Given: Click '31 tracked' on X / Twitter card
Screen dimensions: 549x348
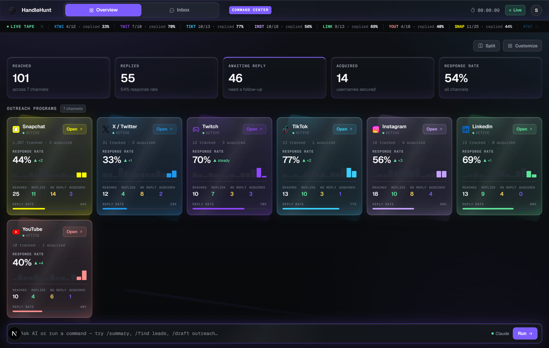Looking at the screenshot, I should coord(114,143).
